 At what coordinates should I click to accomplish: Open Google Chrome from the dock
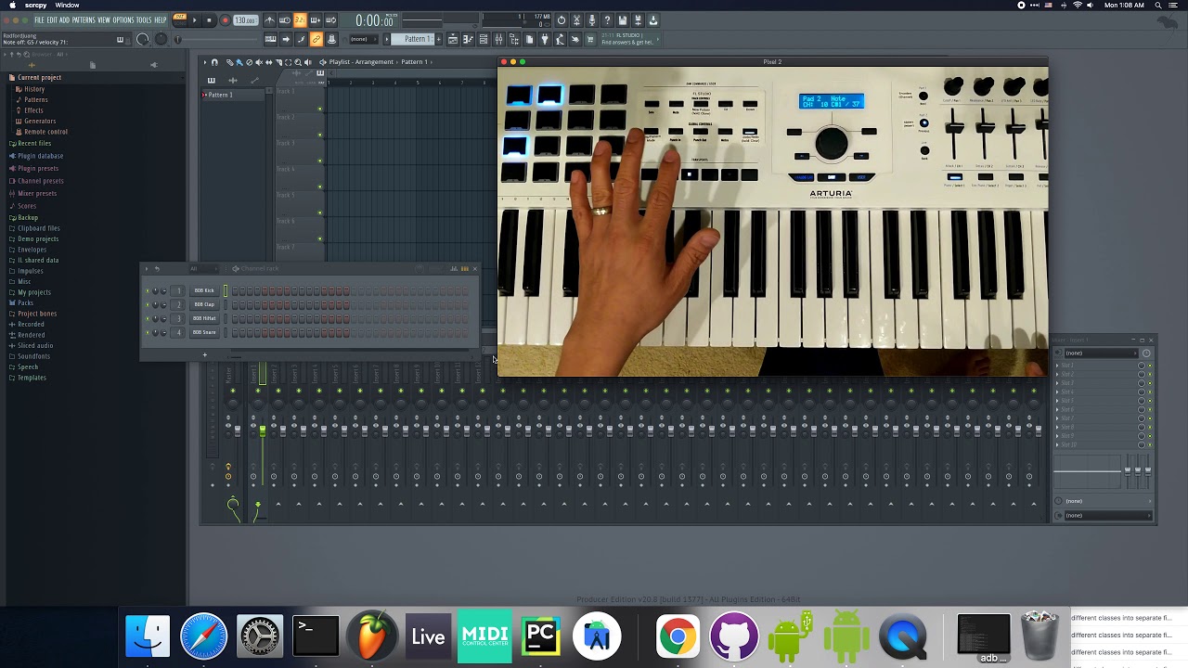pyautogui.click(x=678, y=636)
